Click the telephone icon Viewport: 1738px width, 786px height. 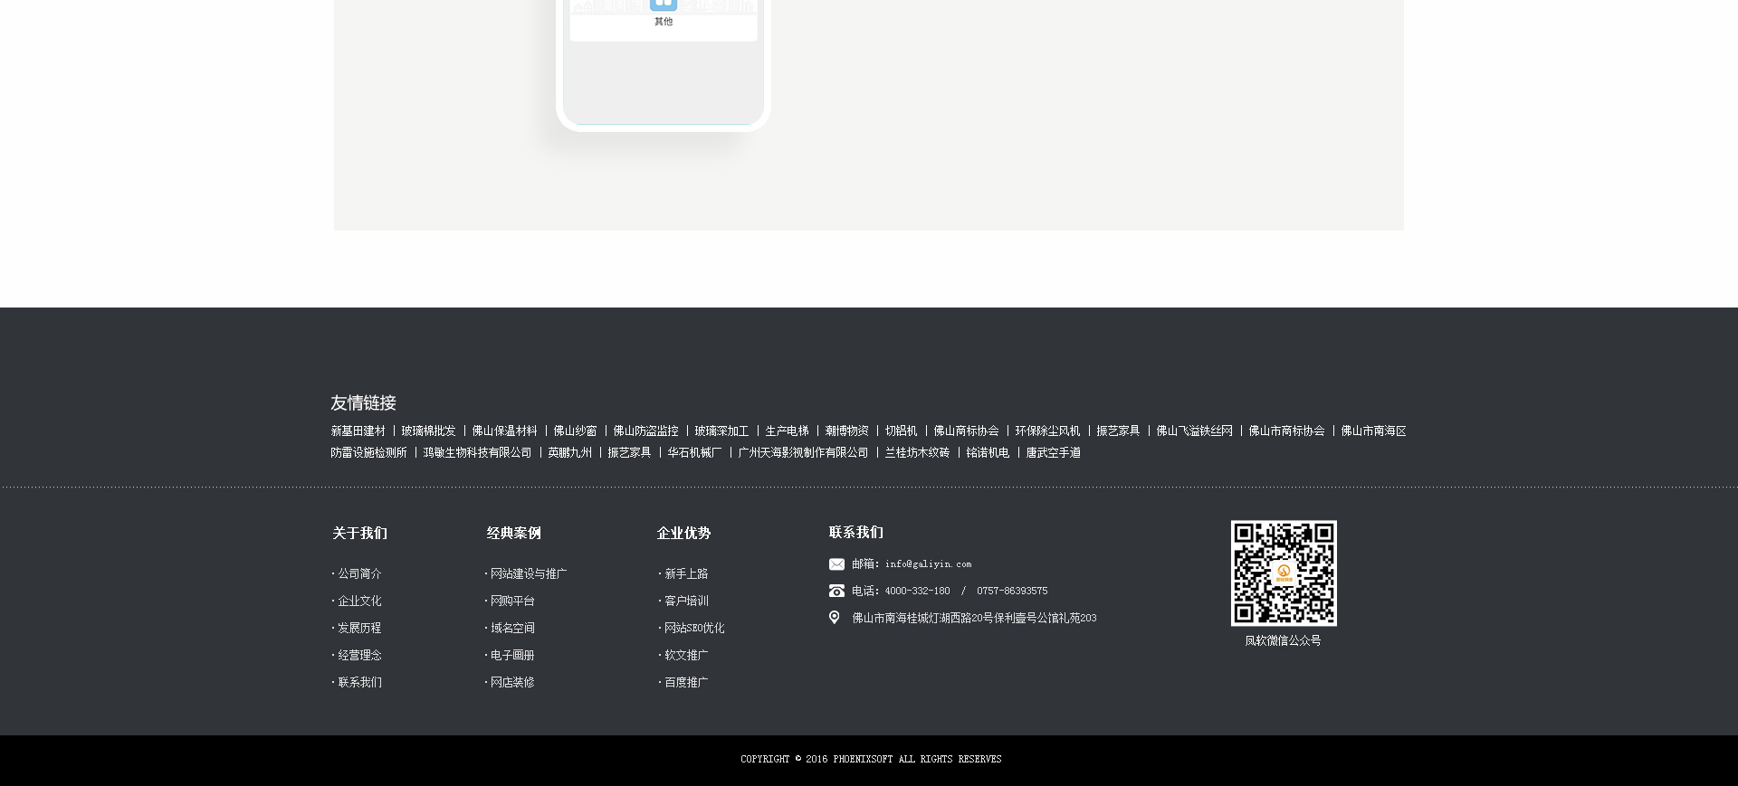click(x=836, y=591)
